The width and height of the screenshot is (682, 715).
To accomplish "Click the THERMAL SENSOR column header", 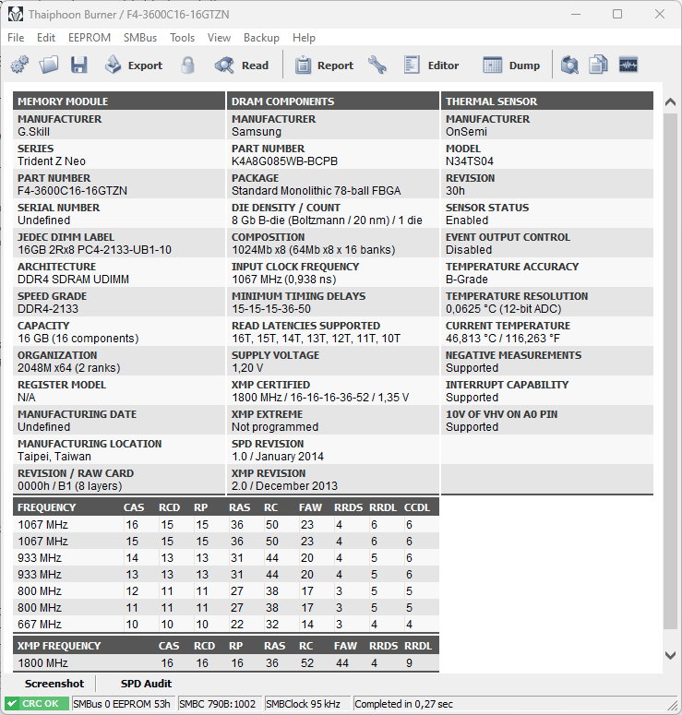I will 547,101.
